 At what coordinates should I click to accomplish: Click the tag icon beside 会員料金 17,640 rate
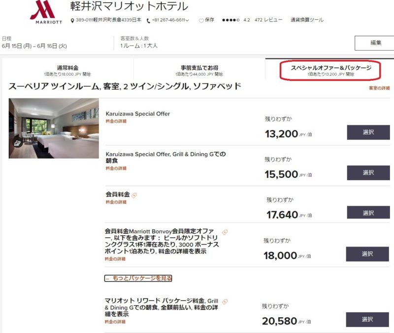(x=134, y=195)
